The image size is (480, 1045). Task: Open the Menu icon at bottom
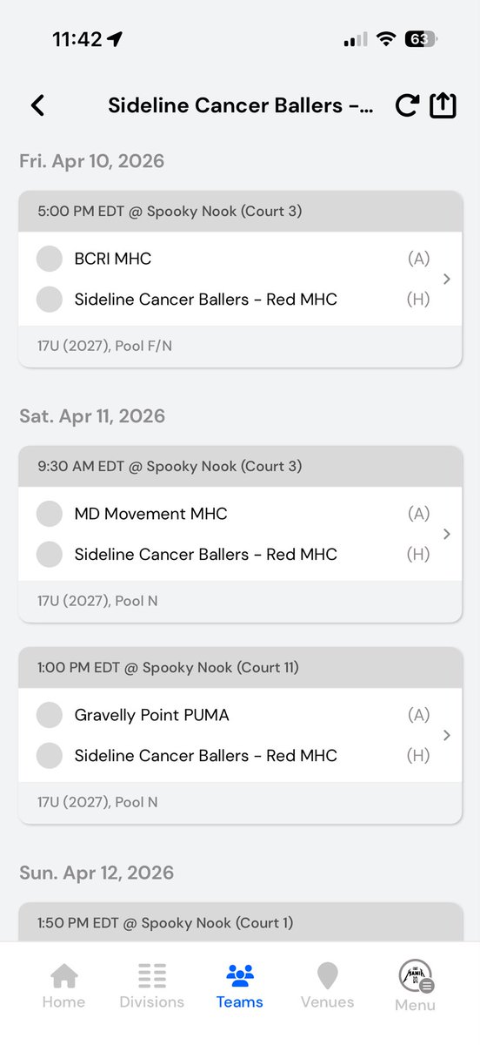[x=416, y=977]
